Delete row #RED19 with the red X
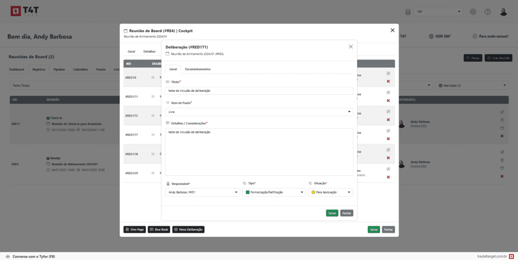 (x=388, y=81)
